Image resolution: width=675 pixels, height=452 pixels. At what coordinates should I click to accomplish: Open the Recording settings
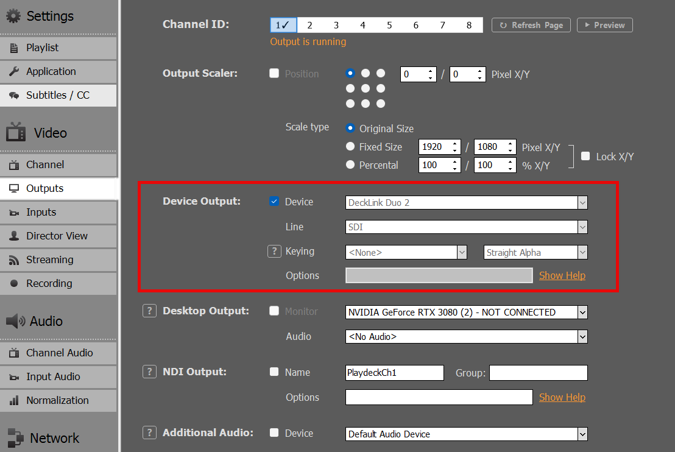pyautogui.click(x=58, y=284)
